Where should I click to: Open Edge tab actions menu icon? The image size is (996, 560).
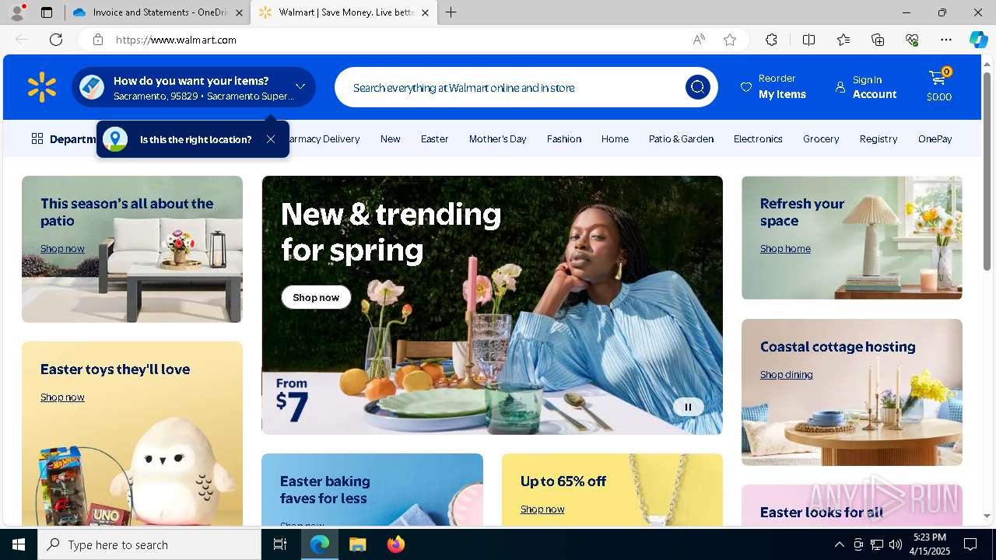click(x=47, y=12)
